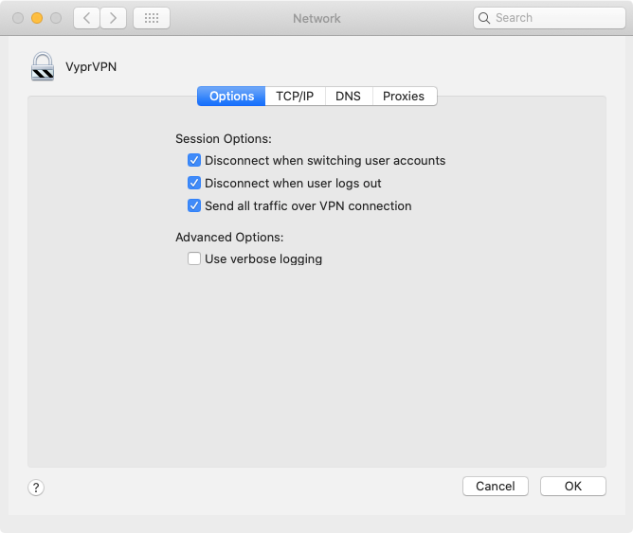
Task: Disable Disconnect when switching user accounts
Action: pos(194,161)
